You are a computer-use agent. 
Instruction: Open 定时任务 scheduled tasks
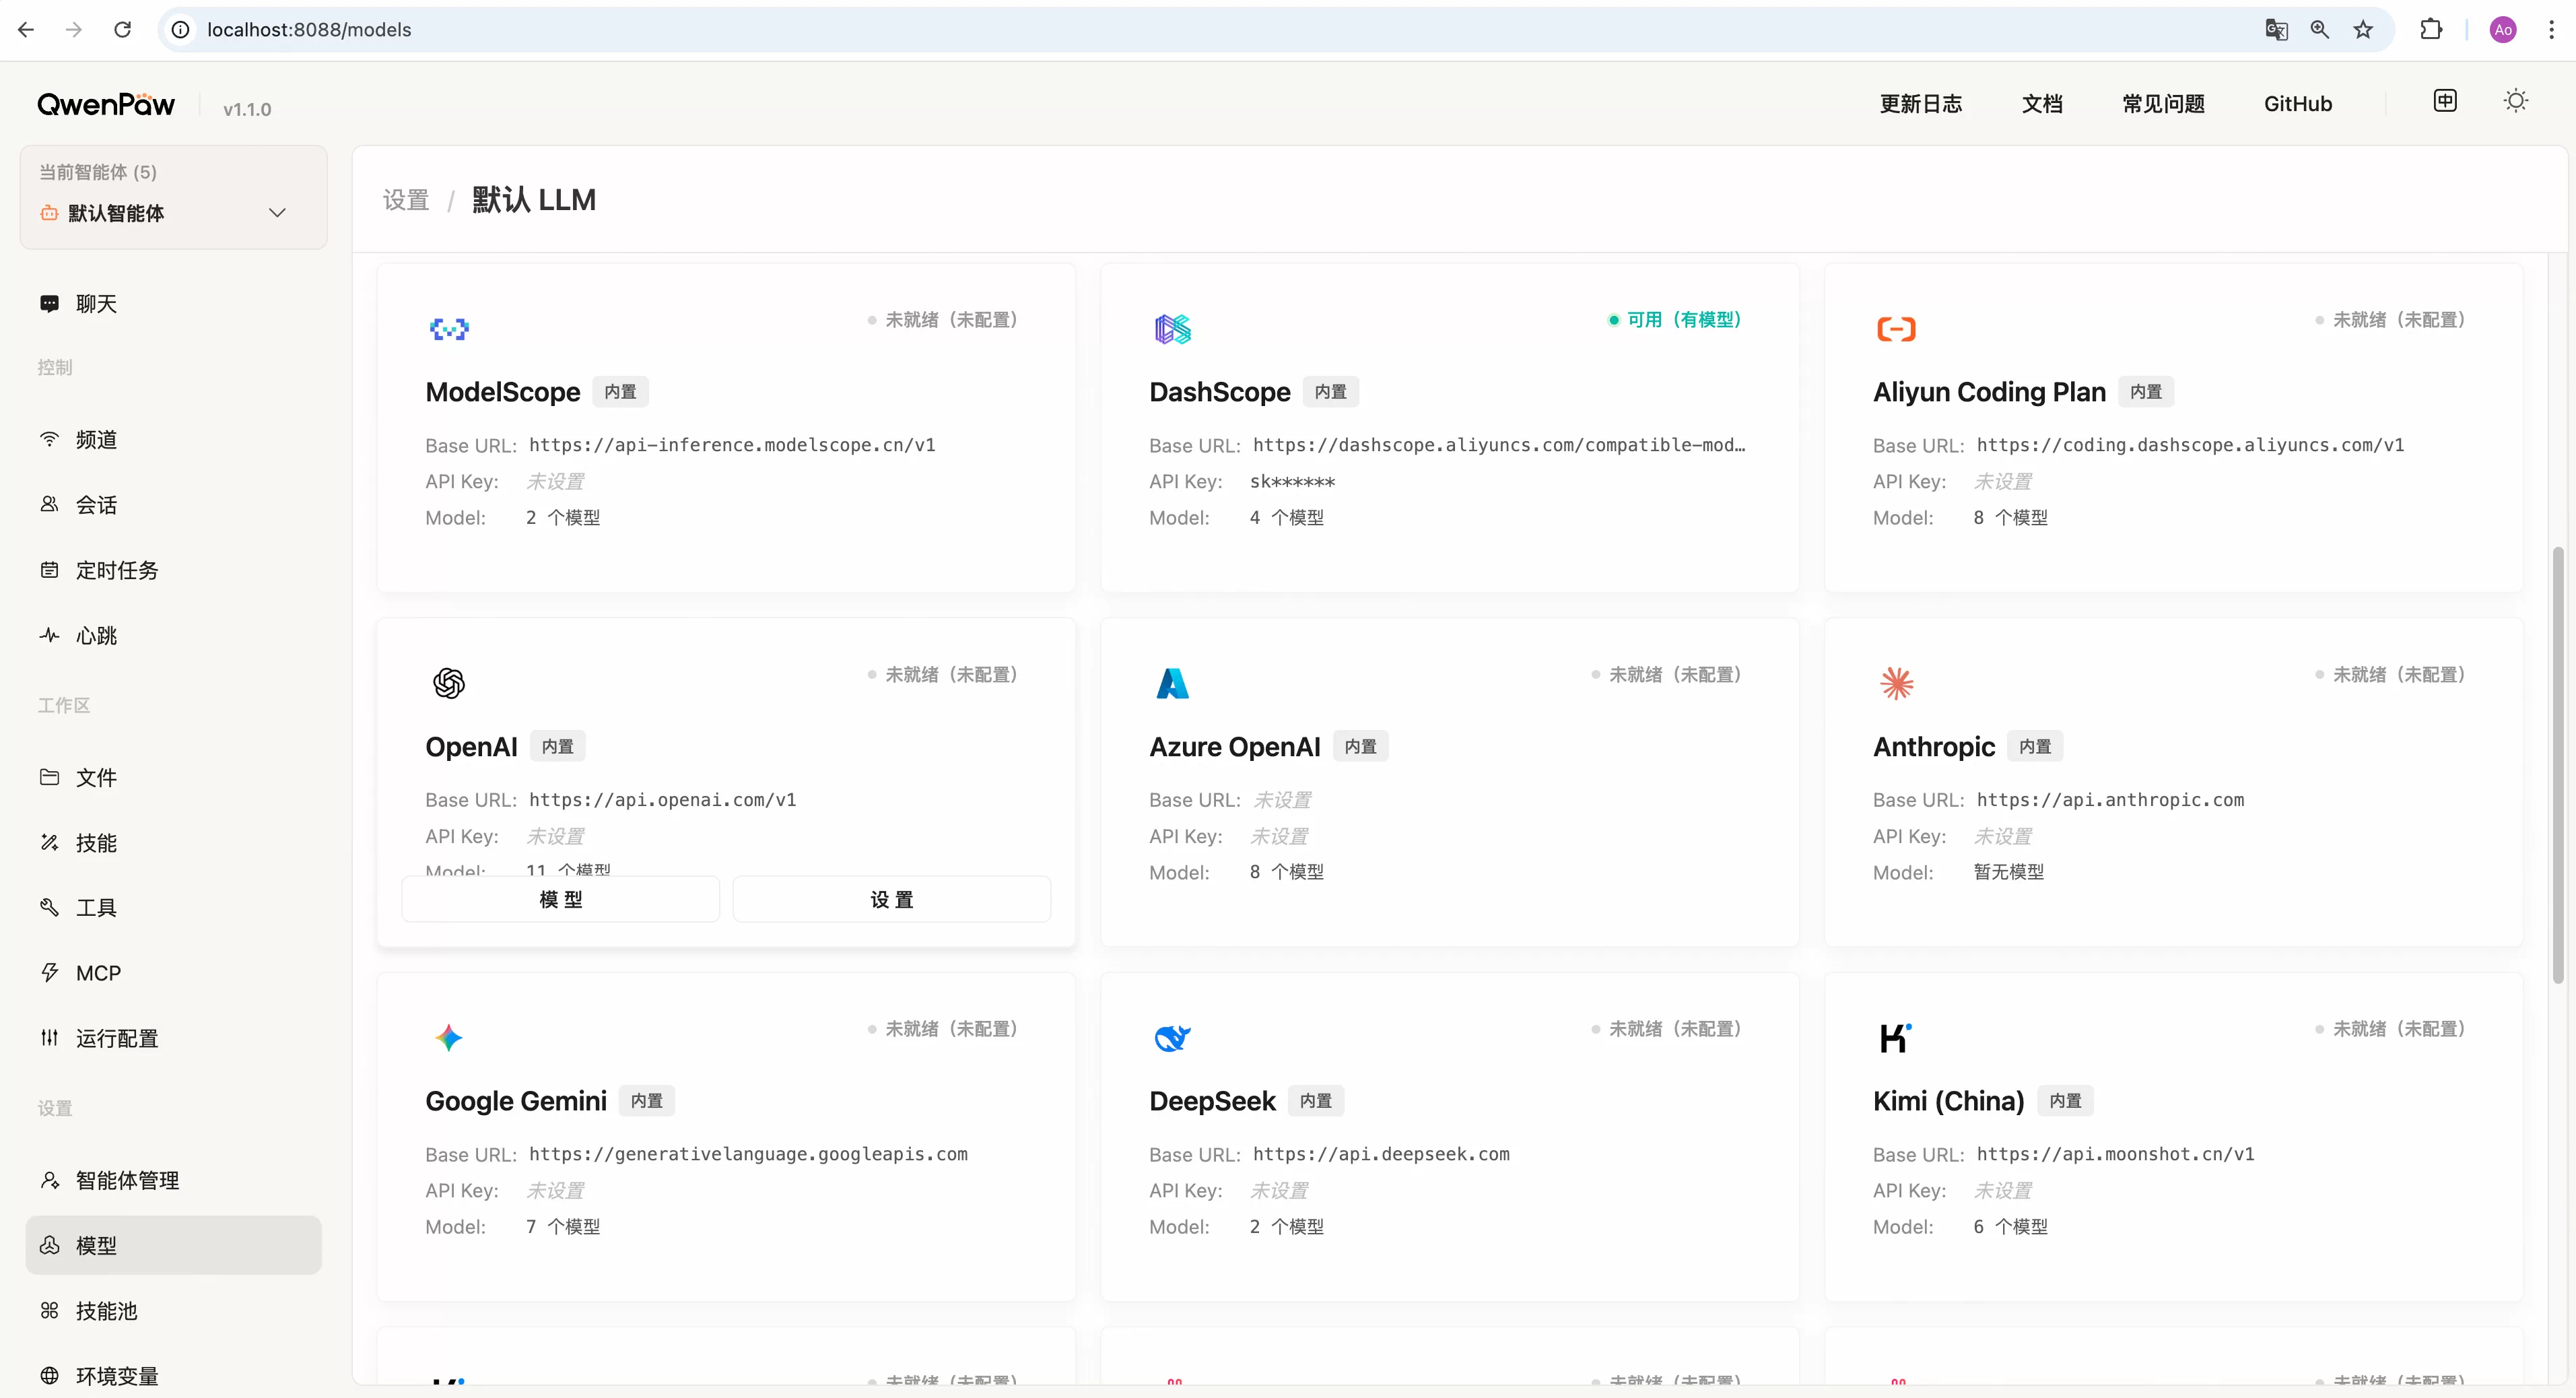(x=116, y=570)
